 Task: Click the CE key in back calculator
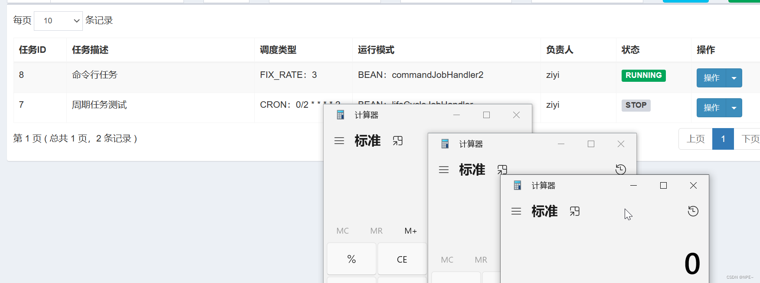(402, 259)
